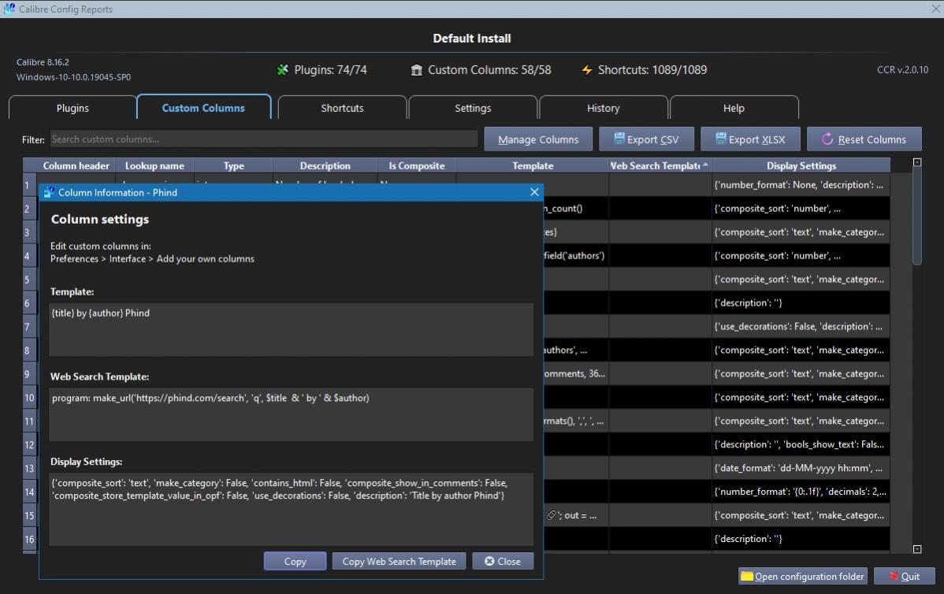Close the Column Information dialog with X
Screen dimensions: 944x594
pos(534,192)
